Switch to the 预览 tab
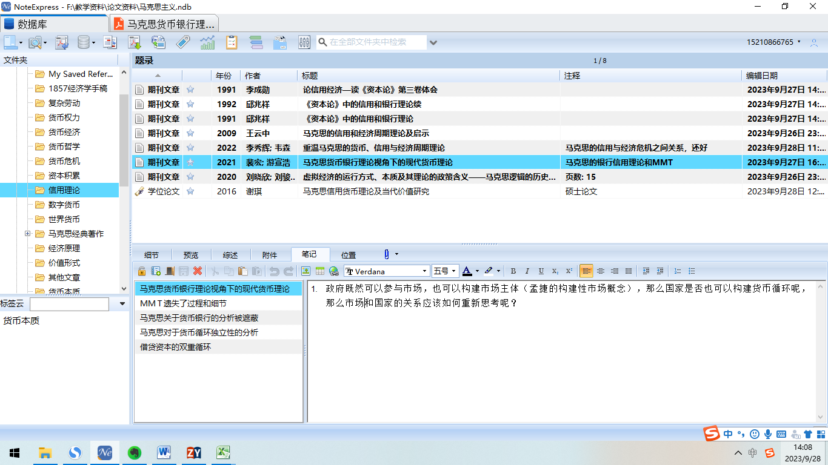This screenshot has height=465, width=828. point(191,255)
